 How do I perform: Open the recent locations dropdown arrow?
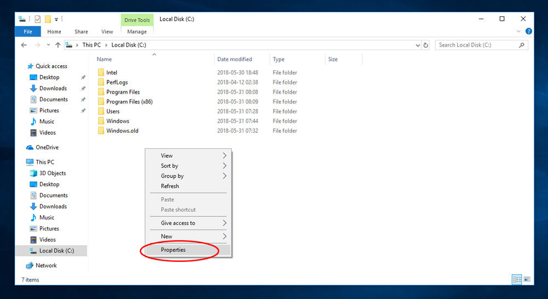click(48, 45)
